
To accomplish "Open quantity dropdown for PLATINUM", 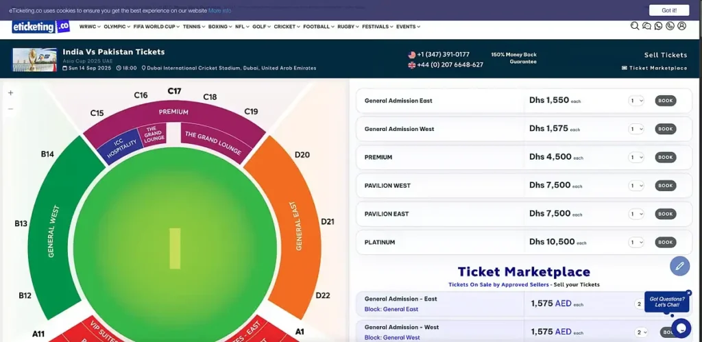I will (x=636, y=243).
